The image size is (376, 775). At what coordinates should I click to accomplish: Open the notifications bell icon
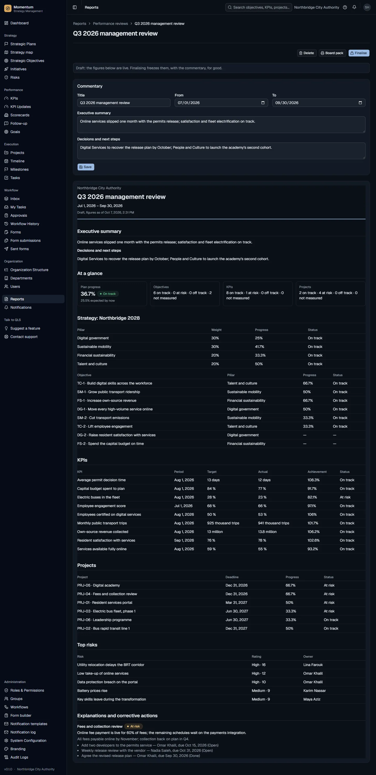point(354,7)
